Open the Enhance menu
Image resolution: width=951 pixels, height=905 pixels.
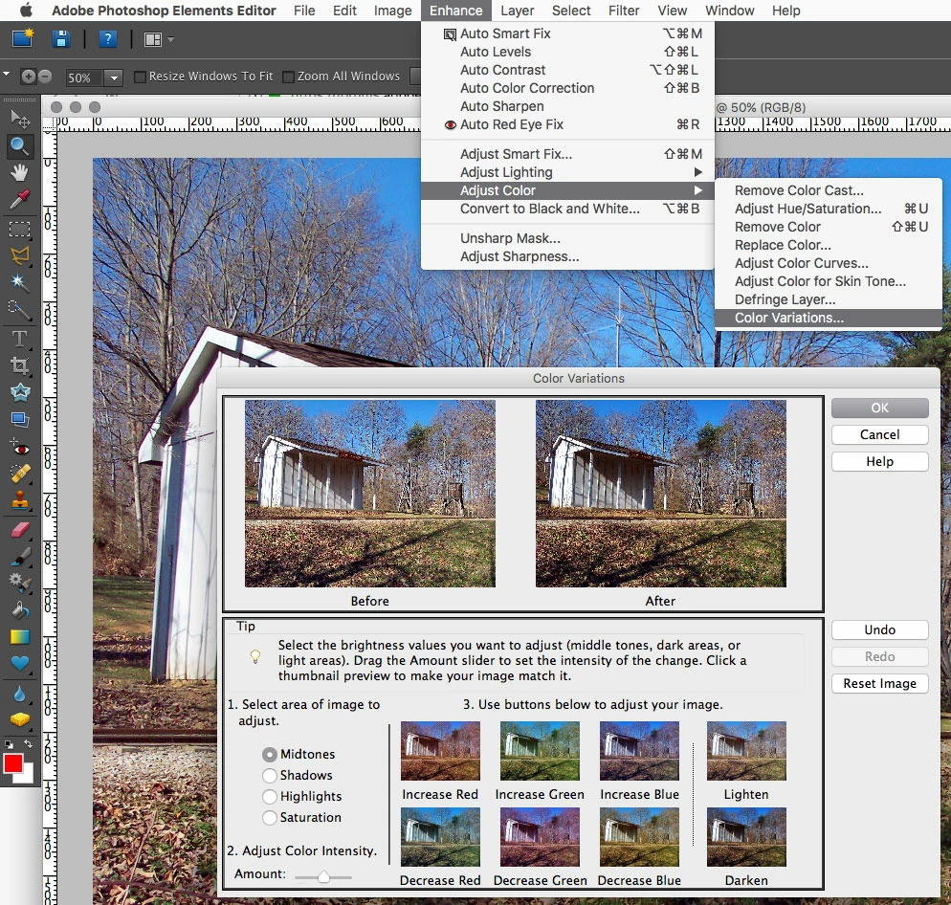455,11
